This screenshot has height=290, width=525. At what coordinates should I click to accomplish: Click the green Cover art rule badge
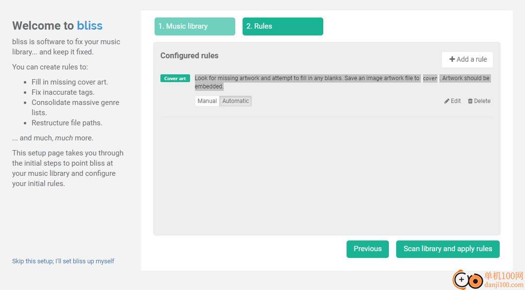click(x=175, y=78)
